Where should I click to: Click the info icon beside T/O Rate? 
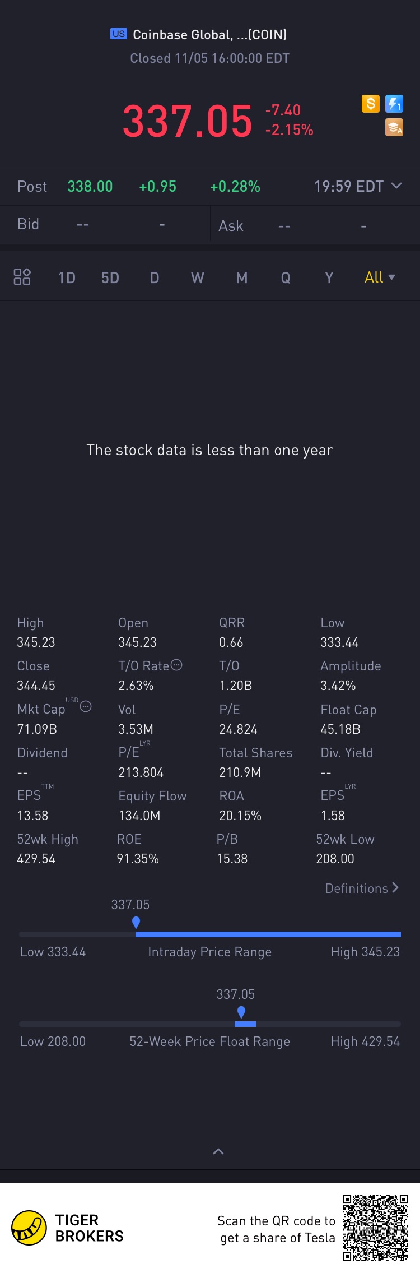coord(176,665)
